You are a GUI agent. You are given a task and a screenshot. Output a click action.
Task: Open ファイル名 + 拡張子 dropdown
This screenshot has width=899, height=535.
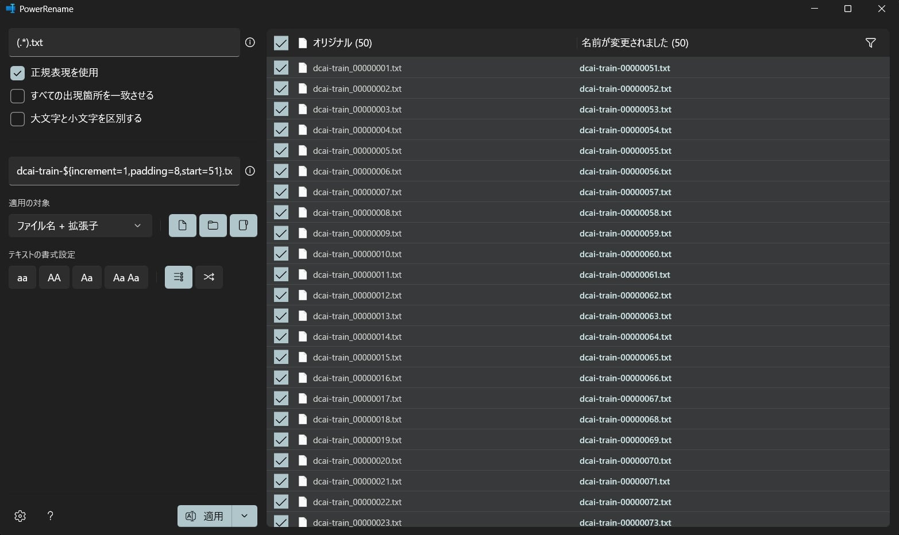(80, 226)
